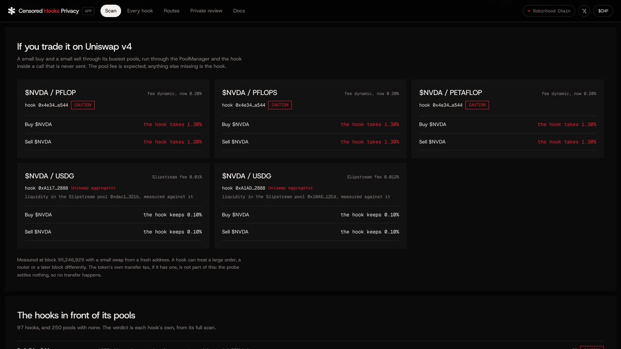Click "fee dynamic, now 0.20%" in the PETAFLOP card

[x=569, y=94]
